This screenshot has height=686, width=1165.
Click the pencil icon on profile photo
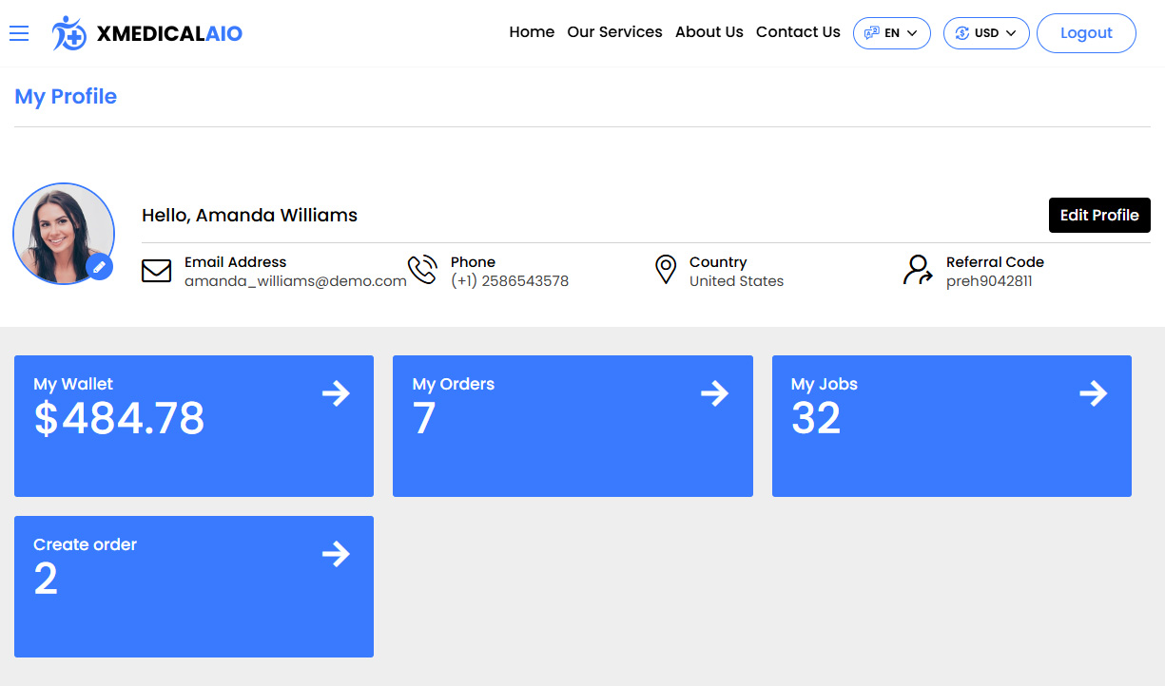point(99,267)
